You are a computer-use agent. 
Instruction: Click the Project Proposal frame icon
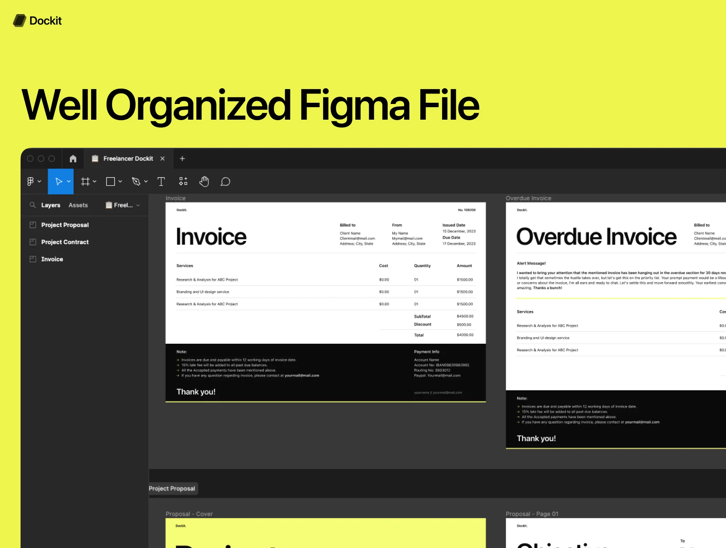click(x=33, y=225)
